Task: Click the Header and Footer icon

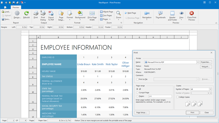Action: point(172,13)
